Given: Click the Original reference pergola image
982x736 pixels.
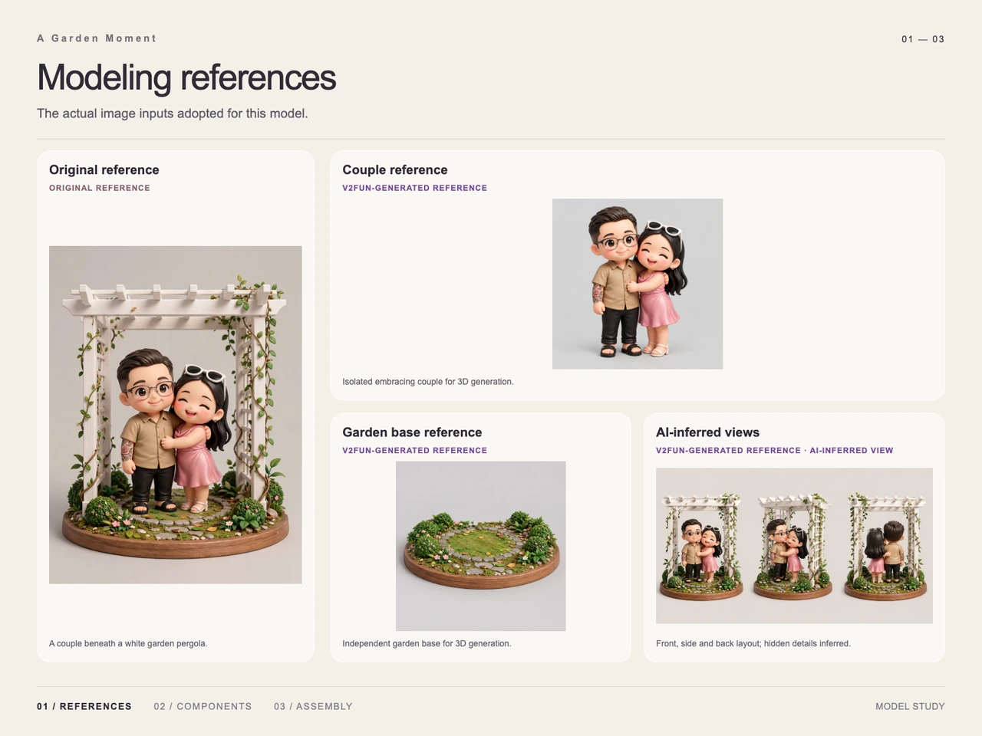Looking at the screenshot, I should pyautogui.click(x=176, y=415).
